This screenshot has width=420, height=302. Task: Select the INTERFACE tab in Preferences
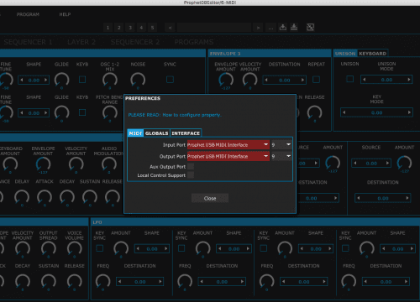click(186, 133)
